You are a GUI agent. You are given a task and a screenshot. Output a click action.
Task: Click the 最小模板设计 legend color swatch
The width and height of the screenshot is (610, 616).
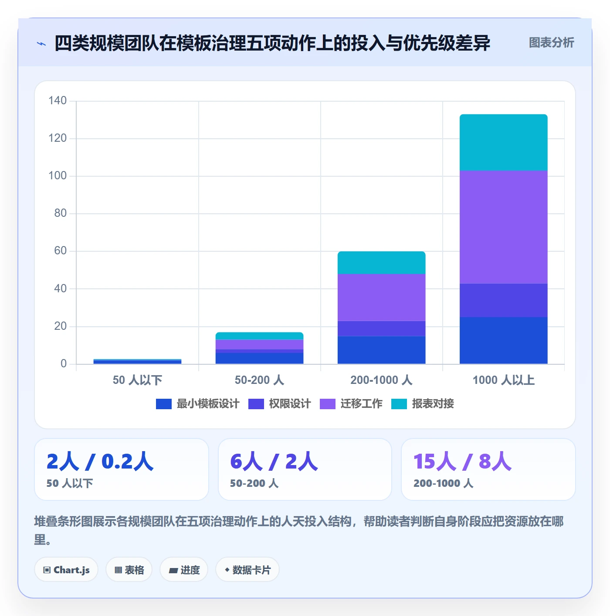[164, 404]
